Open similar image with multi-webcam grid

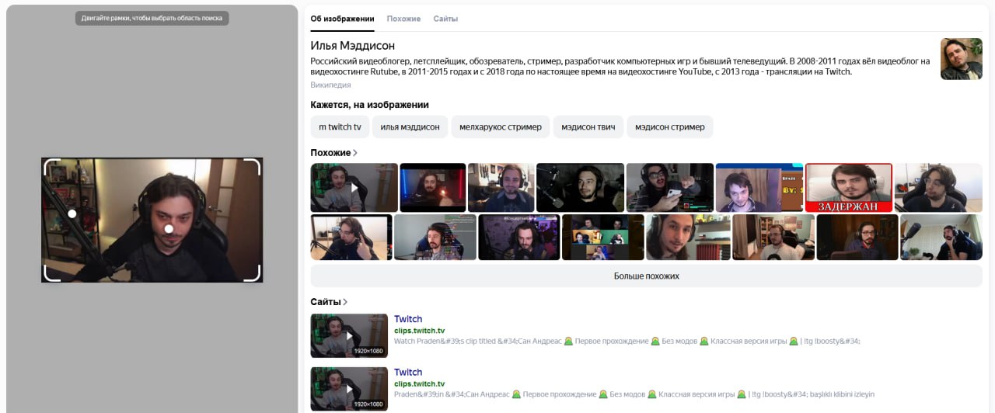pos(603,238)
